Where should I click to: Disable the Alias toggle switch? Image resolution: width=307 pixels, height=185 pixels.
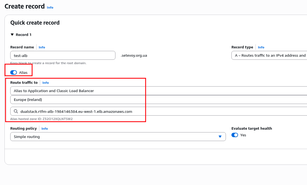click(14, 72)
